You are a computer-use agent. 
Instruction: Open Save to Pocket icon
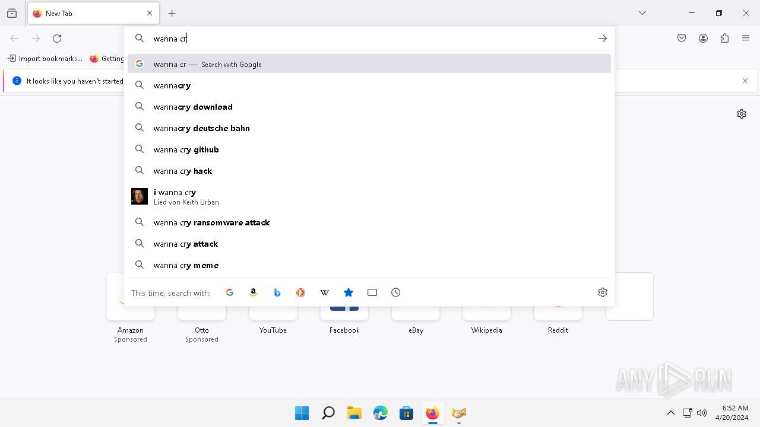coord(682,39)
